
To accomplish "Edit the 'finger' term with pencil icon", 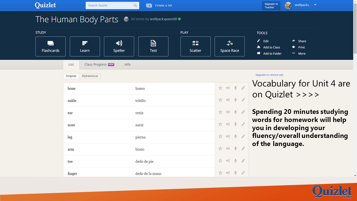I will 243,173.
